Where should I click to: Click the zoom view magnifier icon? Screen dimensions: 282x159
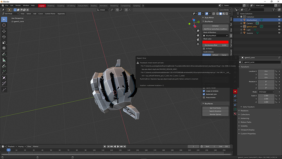pyautogui.click(x=198, y=31)
